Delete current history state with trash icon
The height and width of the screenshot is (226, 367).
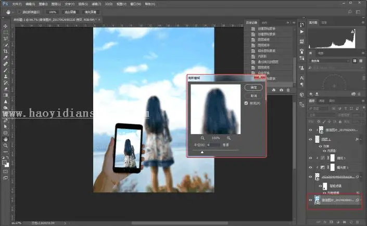tap(288, 90)
